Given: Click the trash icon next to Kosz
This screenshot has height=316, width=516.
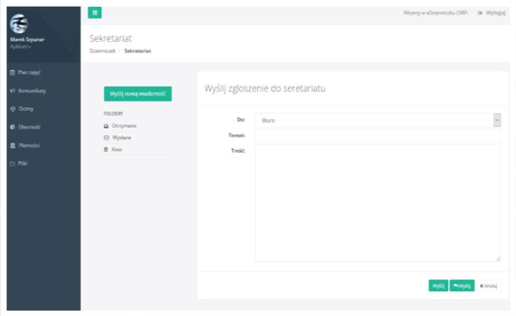Looking at the screenshot, I should click(x=106, y=149).
